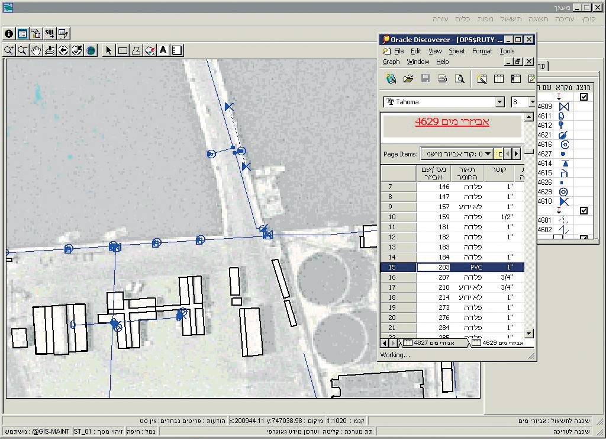
Task: Activate the Pan hand tool
Action: point(36,50)
